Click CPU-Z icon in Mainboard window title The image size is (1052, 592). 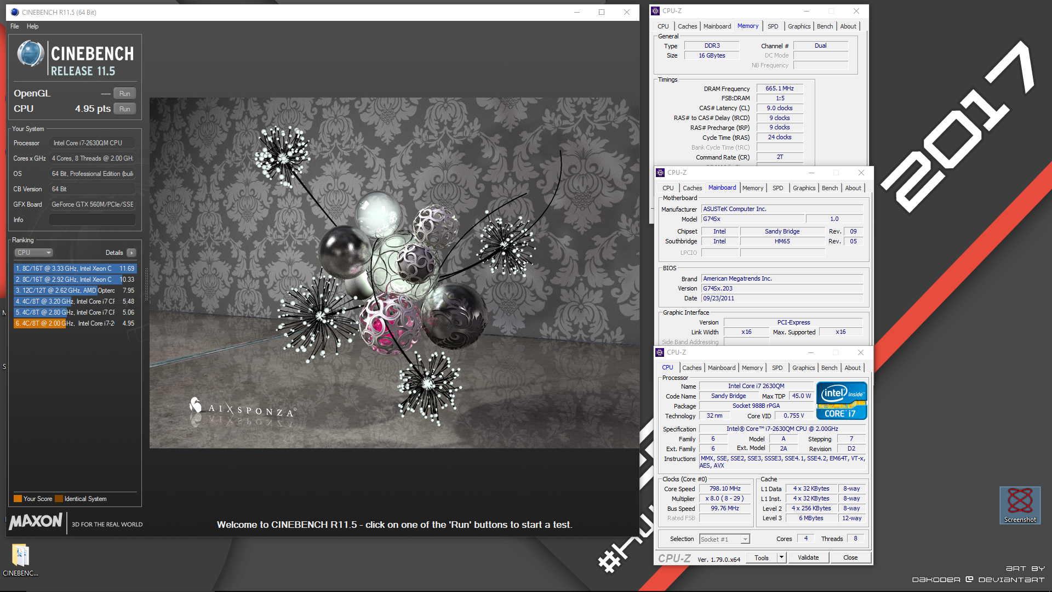(x=660, y=173)
